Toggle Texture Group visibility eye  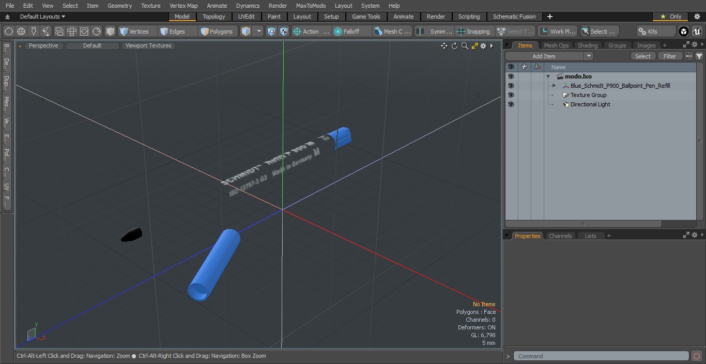(511, 95)
